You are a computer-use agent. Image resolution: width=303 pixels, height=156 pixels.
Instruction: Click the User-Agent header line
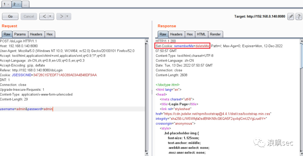point(67,51)
